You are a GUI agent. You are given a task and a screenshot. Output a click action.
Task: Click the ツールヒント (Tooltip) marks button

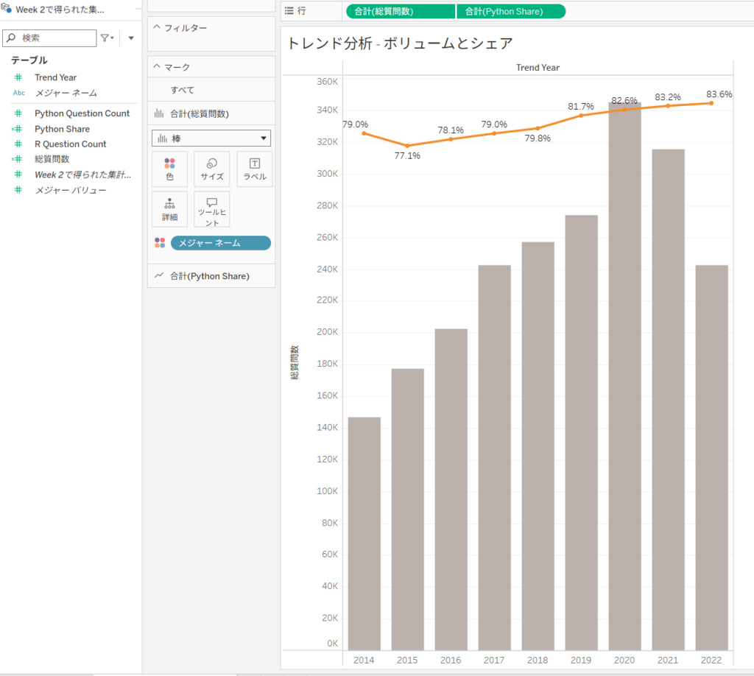click(211, 209)
